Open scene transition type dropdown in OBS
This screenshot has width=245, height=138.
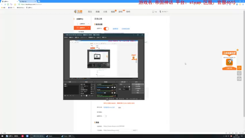pyautogui.click(x=125, y=84)
